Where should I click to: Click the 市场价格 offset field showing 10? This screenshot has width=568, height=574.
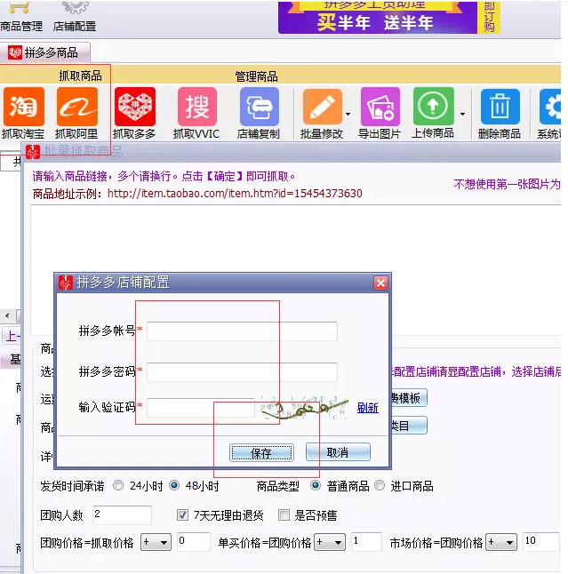click(x=541, y=542)
